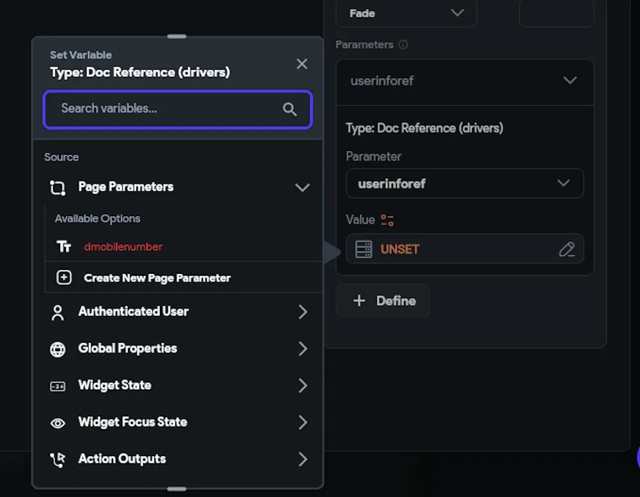The image size is (640, 497).
Task: Open the Authenticated User source
Action: pyautogui.click(x=177, y=312)
